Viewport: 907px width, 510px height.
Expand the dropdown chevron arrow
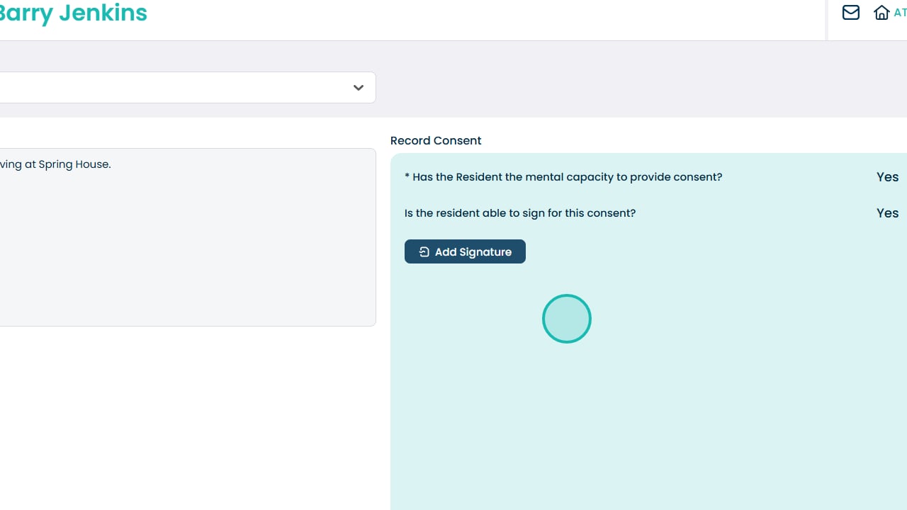click(x=359, y=88)
